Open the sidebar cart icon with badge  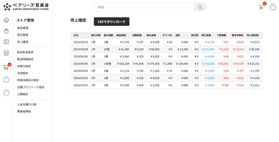pyautogui.click(x=6, y=67)
